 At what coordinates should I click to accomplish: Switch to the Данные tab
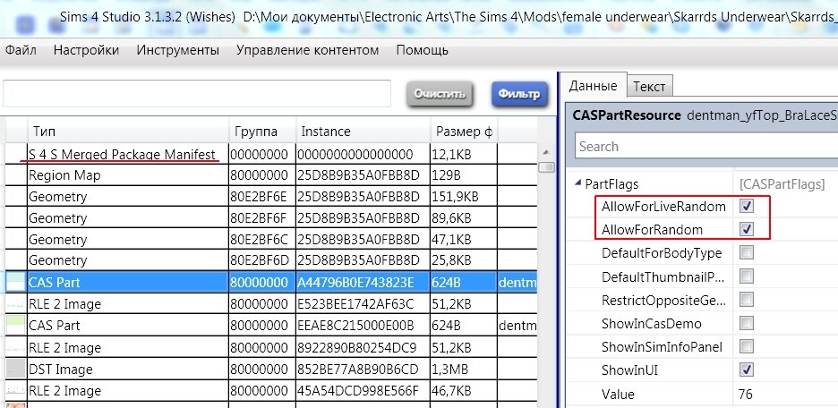(x=594, y=86)
